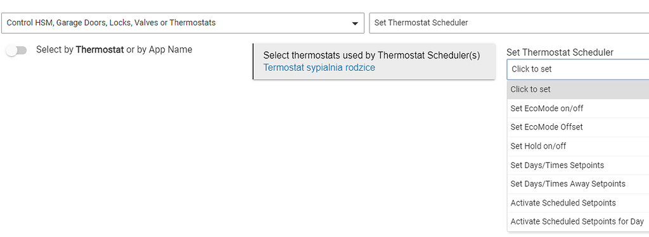The height and width of the screenshot is (237, 649).
Task: Click the dropdown arrow on action type selector
Action: pyautogui.click(x=355, y=23)
